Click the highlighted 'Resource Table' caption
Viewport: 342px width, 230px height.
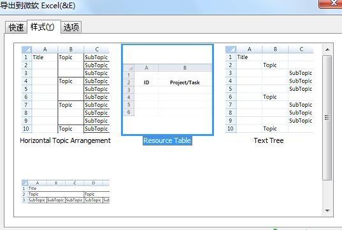tap(167, 140)
